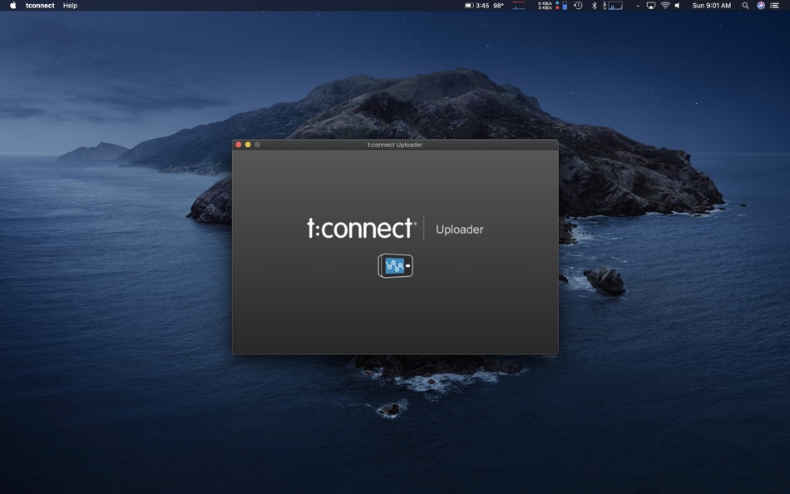
Task: Open the Wi-Fi menu
Action: point(665,6)
